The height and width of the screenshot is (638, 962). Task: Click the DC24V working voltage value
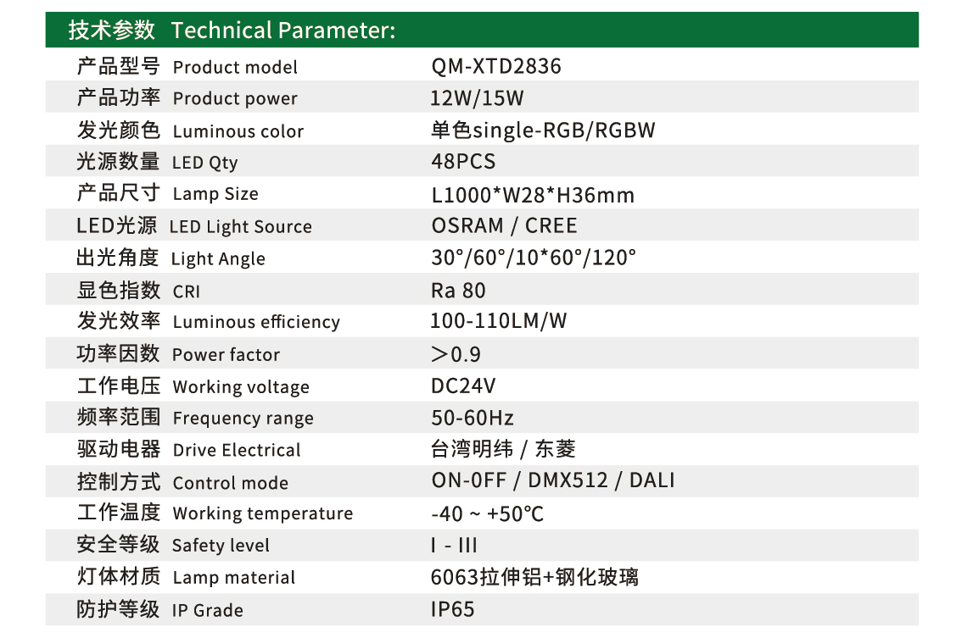point(463,386)
